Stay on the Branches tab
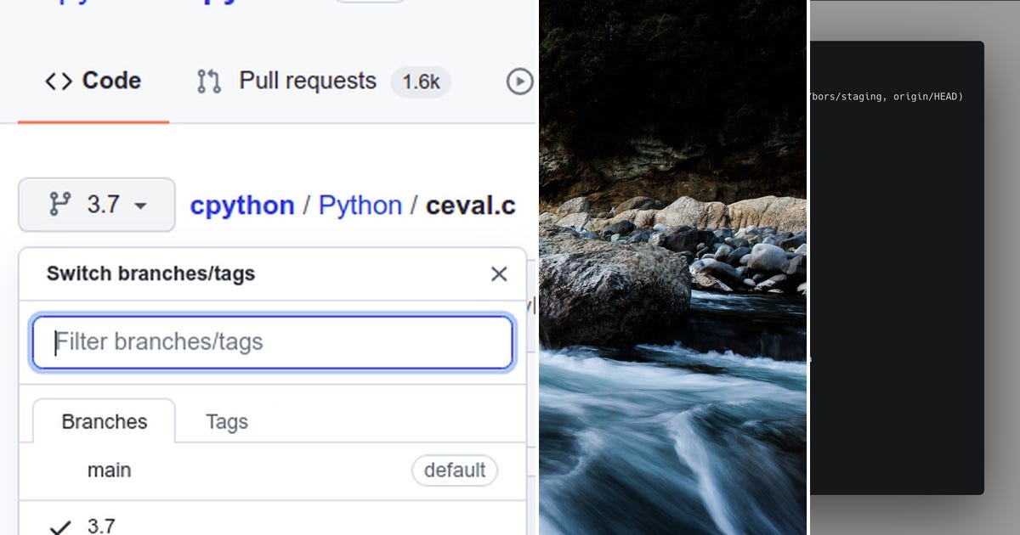This screenshot has width=1020, height=535. [104, 421]
